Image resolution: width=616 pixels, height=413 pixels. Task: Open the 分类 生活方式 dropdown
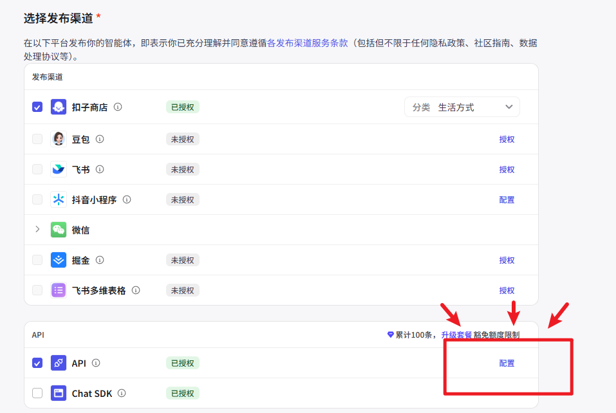coord(462,107)
